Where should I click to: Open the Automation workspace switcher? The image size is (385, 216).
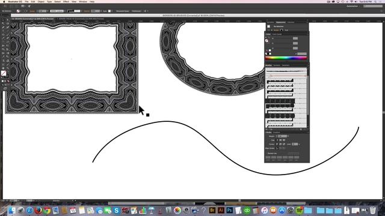point(353,6)
